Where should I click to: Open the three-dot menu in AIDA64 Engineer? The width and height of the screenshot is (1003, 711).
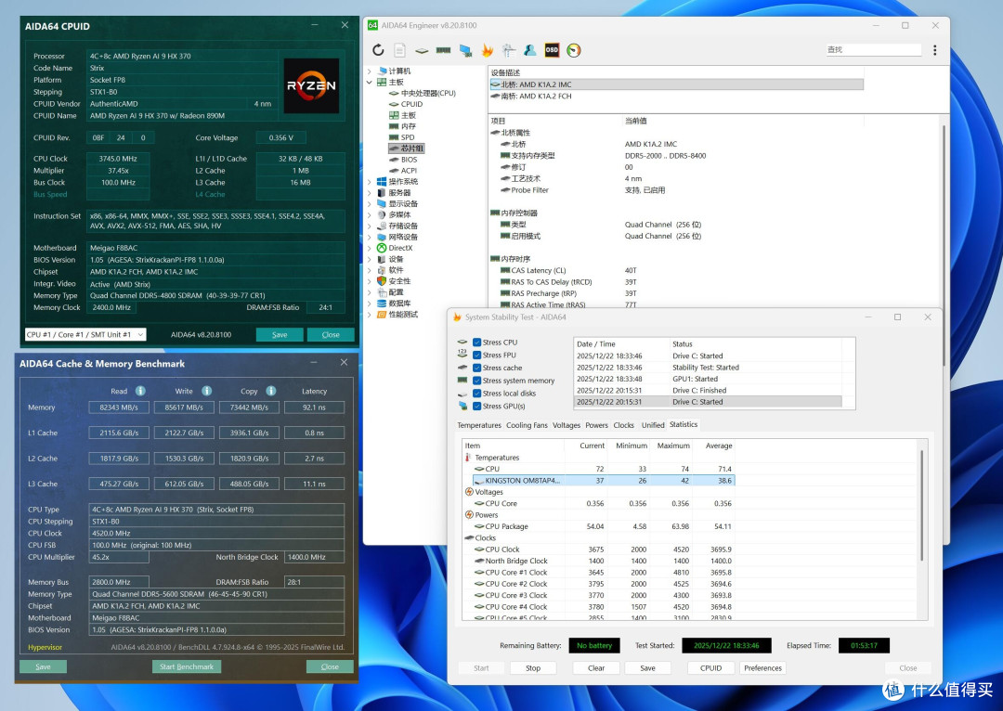934,50
